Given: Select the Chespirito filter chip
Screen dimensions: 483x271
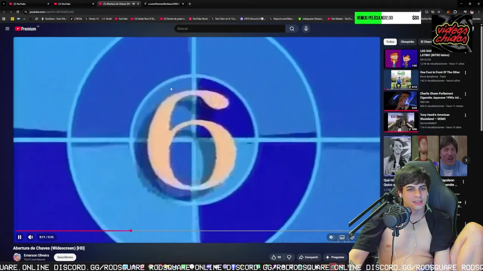Looking at the screenshot, I should click(407, 42).
